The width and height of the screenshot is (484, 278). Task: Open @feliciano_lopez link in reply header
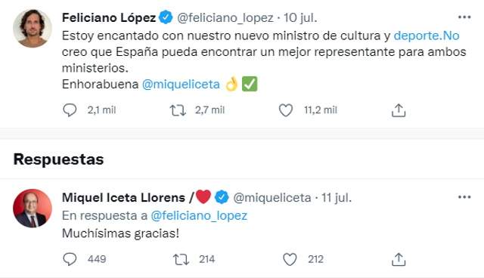tap(199, 216)
